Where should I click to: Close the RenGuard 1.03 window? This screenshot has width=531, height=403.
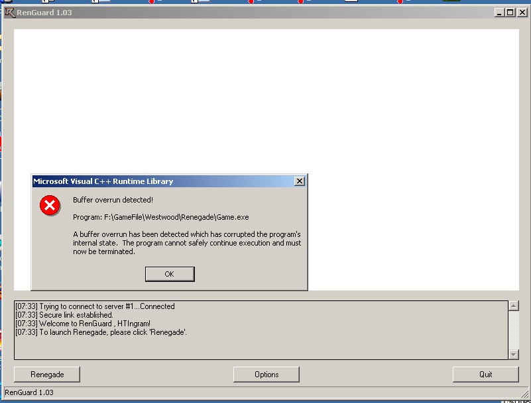point(520,13)
